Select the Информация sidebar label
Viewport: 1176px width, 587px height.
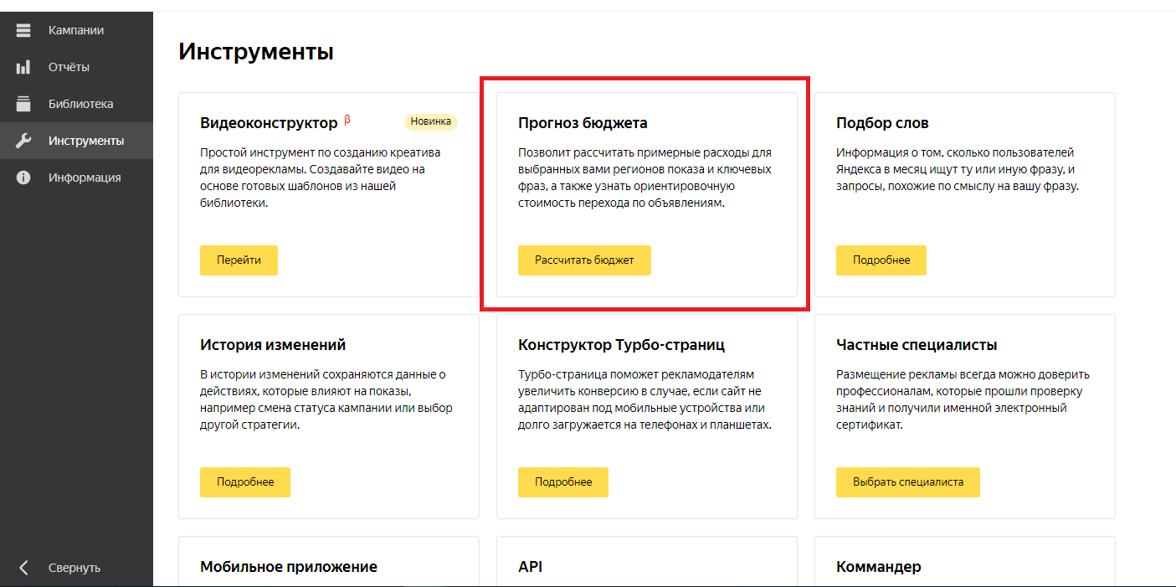coord(85,178)
